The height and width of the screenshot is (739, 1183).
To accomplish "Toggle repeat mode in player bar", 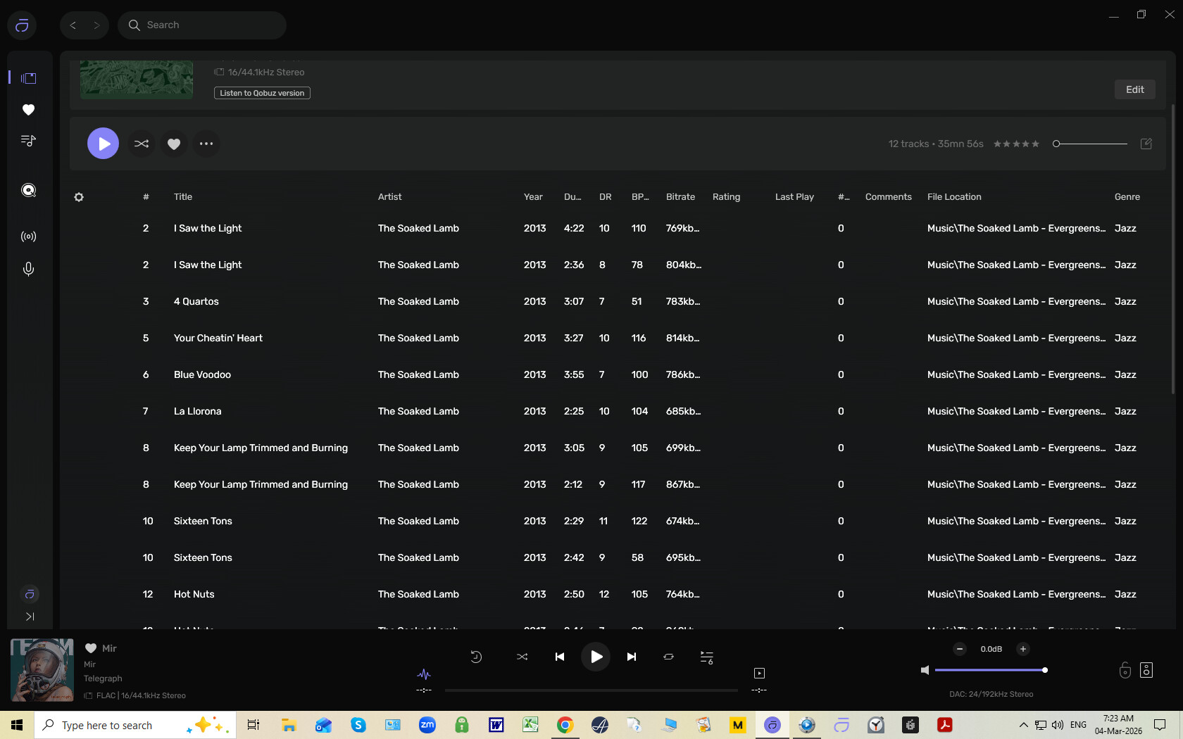I will point(668,657).
